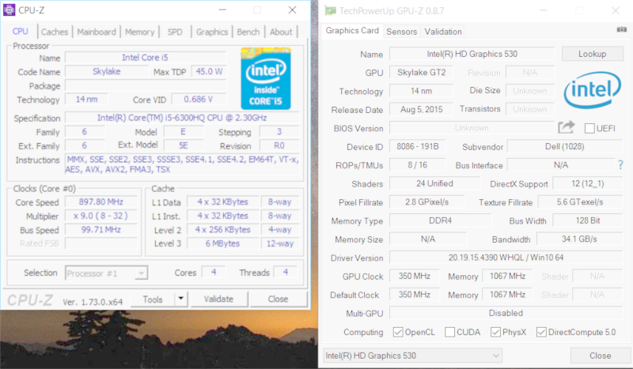Switch to the Memory tab in CPU-Z

pyautogui.click(x=140, y=32)
